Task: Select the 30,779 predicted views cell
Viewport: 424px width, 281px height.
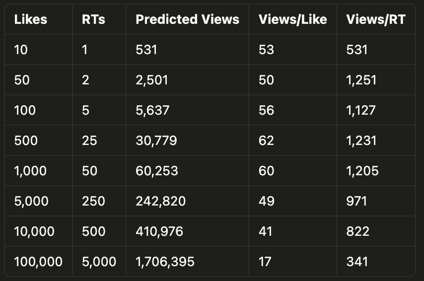Action: (156, 140)
